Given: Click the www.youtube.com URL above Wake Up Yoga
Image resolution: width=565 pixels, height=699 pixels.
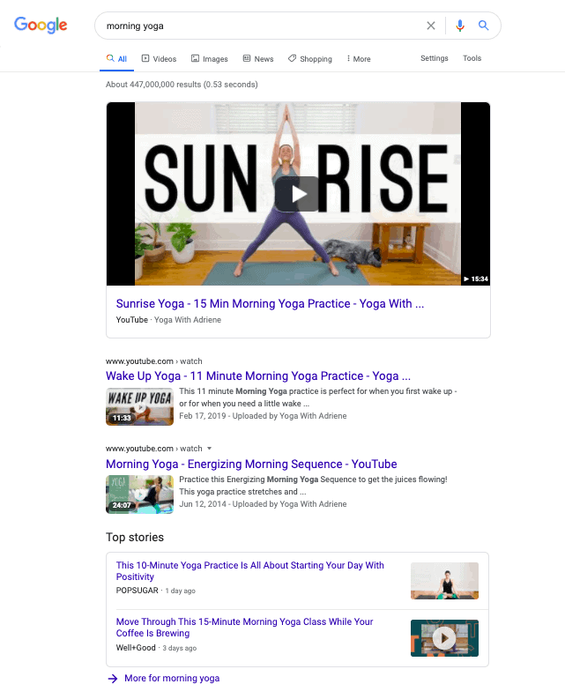Looking at the screenshot, I should 154,361.
